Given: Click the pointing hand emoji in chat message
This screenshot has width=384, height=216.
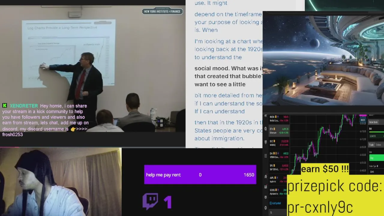Looking at the screenshot, I should point(73,129).
